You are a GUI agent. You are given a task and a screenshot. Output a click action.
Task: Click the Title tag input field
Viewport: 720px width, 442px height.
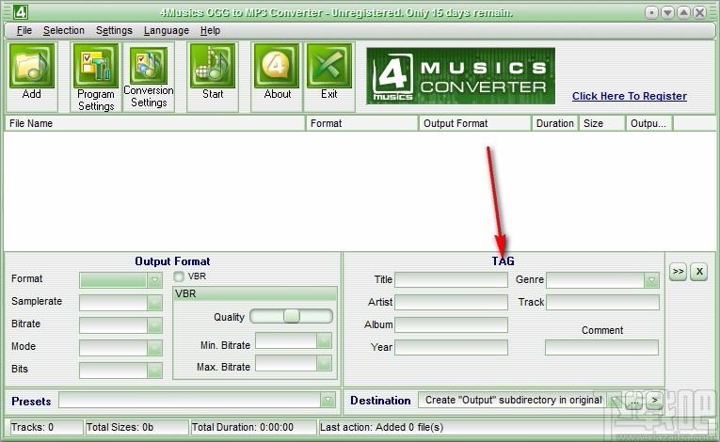451,279
